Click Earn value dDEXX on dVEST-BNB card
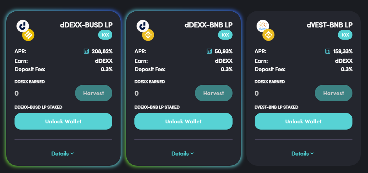The height and width of the screenshot is (173, 368). (x=344, y=61)
